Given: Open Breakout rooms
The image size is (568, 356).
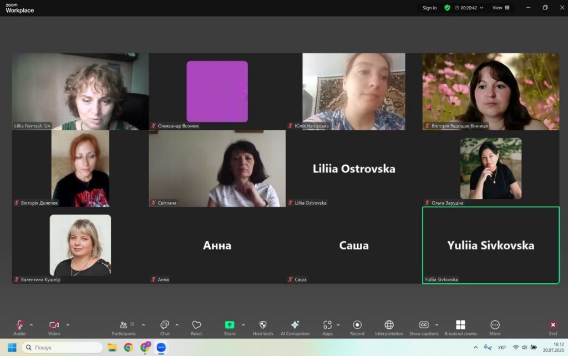Looking at the screenshot, I should tap(460, 326).
